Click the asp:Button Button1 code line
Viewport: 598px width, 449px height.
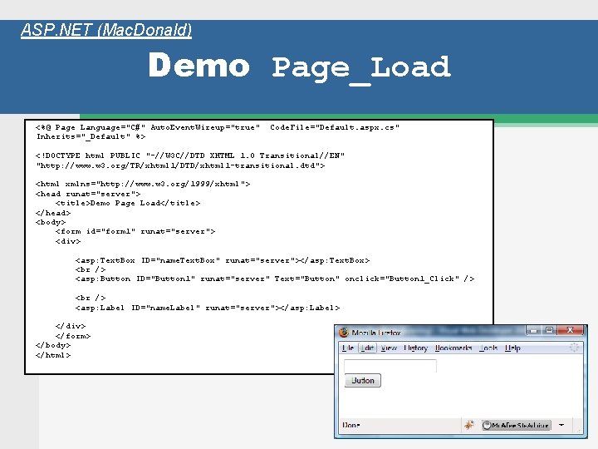tap(275, 279)
